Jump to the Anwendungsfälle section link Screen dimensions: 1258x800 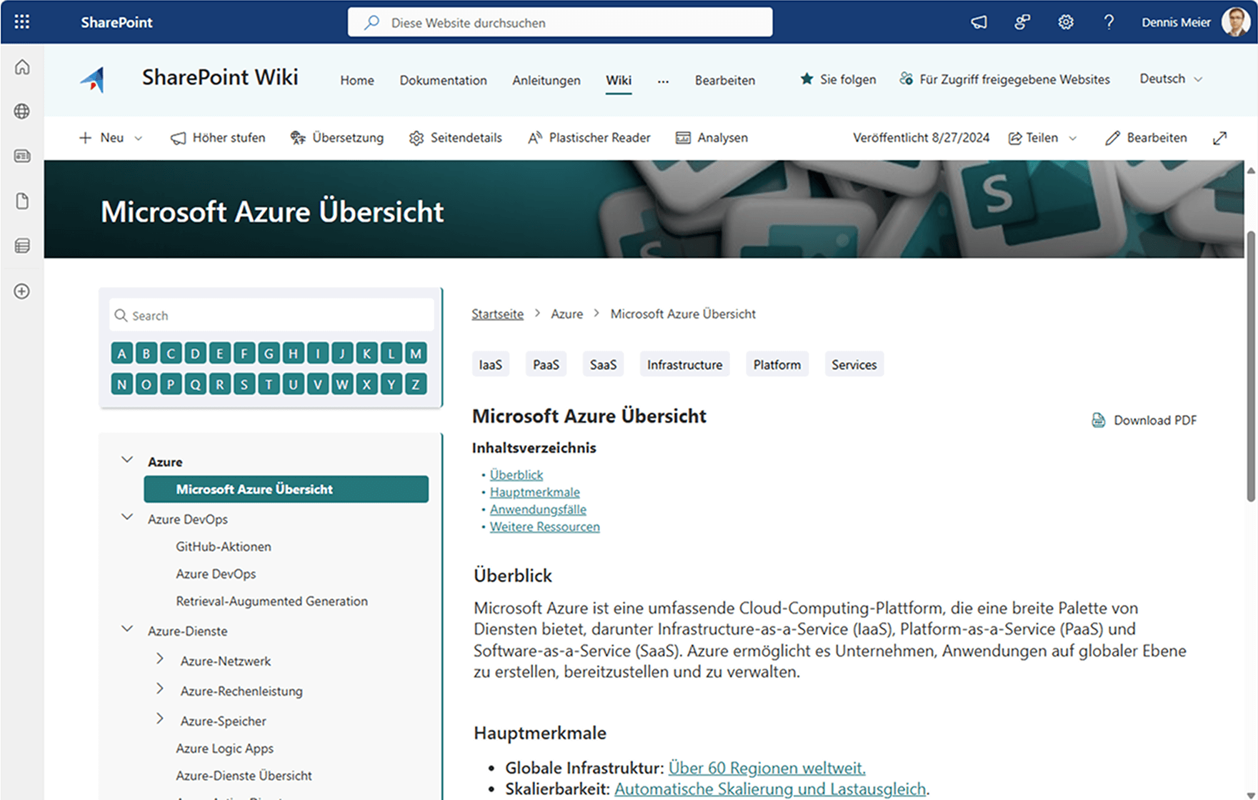[538, 509]
